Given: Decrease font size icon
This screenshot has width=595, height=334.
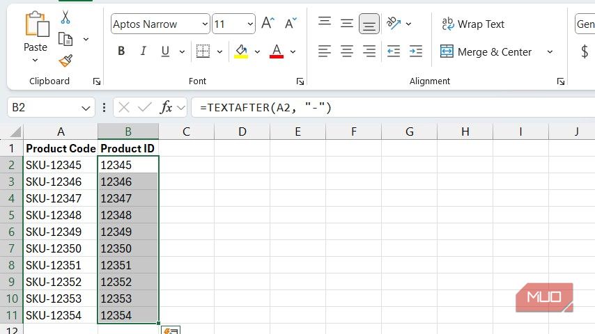Looking at the screenshot, I should (291, 24).
